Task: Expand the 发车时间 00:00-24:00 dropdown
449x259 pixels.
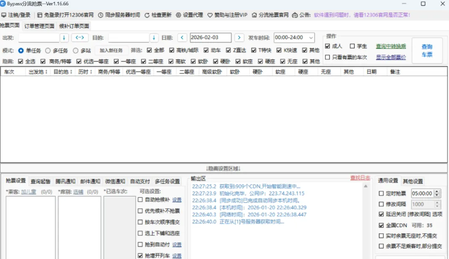Action: tap(310, 38)
